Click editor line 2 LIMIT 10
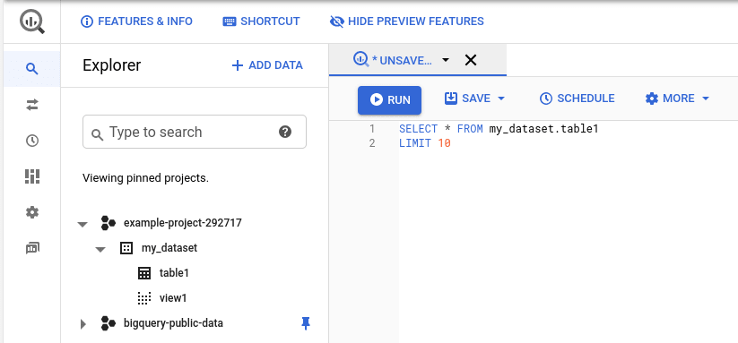 [x=424, y=144]
